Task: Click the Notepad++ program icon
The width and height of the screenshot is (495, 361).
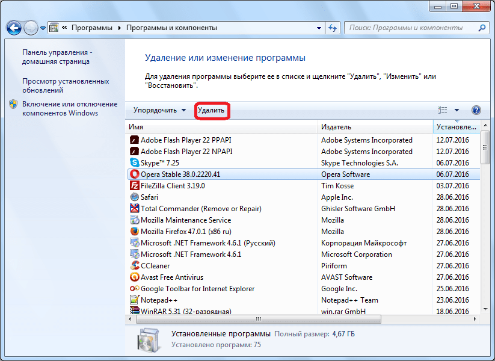Action: pyautogui.click(x=135, y=300)
